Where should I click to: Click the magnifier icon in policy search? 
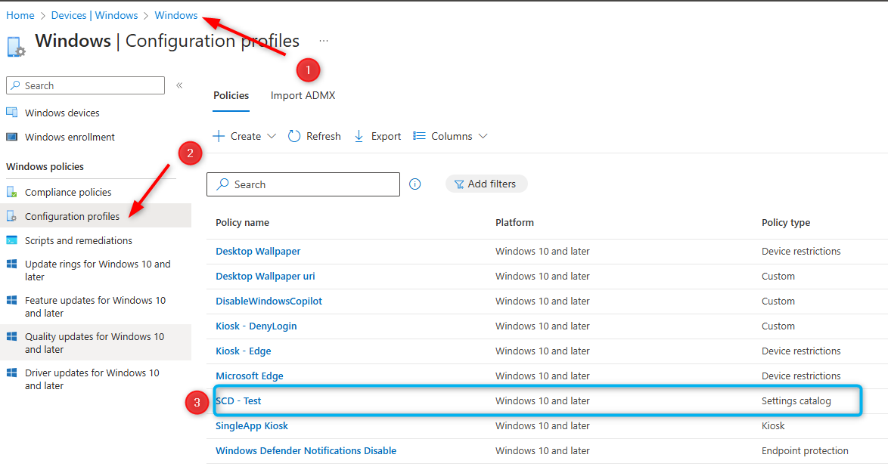tap(222, 184)
